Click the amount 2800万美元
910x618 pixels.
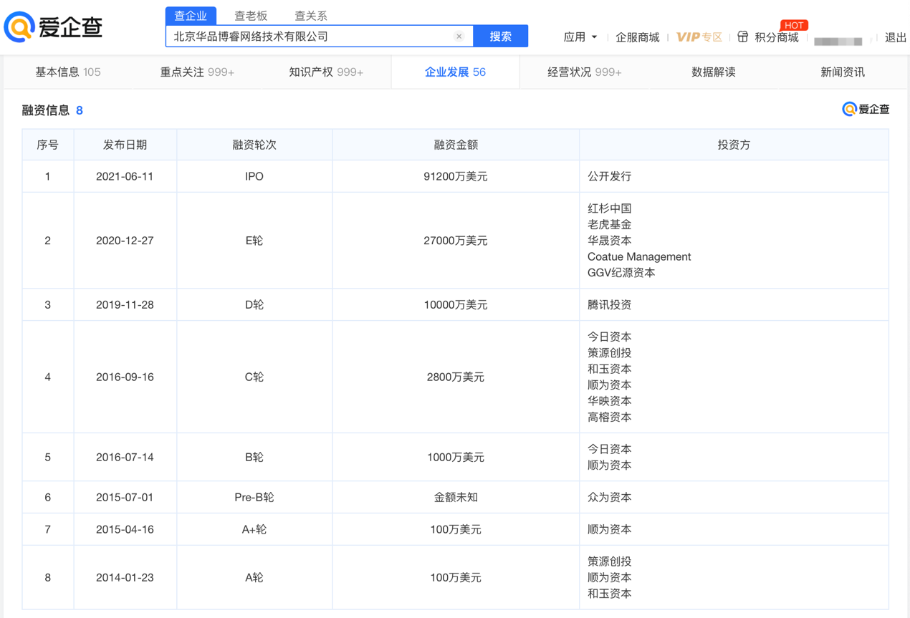coord(456,377)
